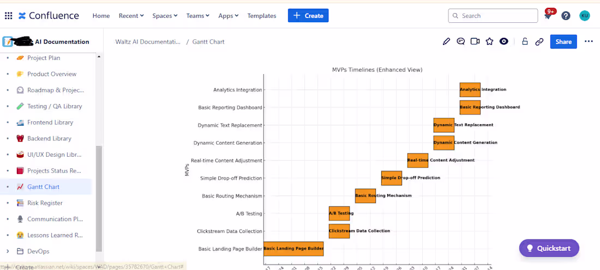Go to the Home menu

coord(101,16)
